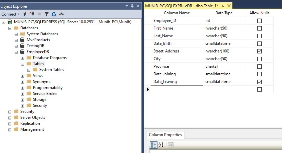282x153 pixels.
Task: Click the Province column name cell
Action: coord(177,66)
